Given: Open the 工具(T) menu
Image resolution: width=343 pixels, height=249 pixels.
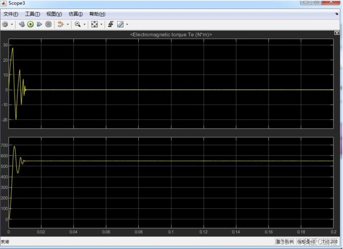Looking at the screenshot, I should coord(32,14).
